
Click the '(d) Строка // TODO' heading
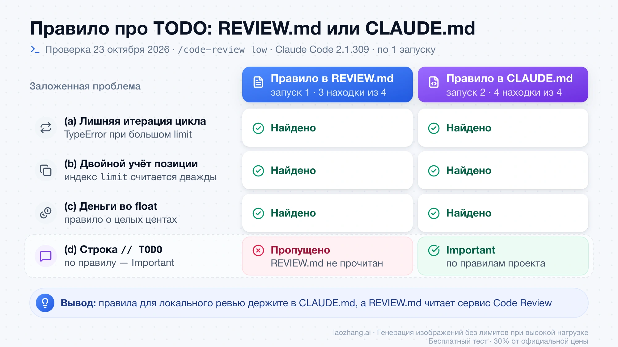pos(113,249)
